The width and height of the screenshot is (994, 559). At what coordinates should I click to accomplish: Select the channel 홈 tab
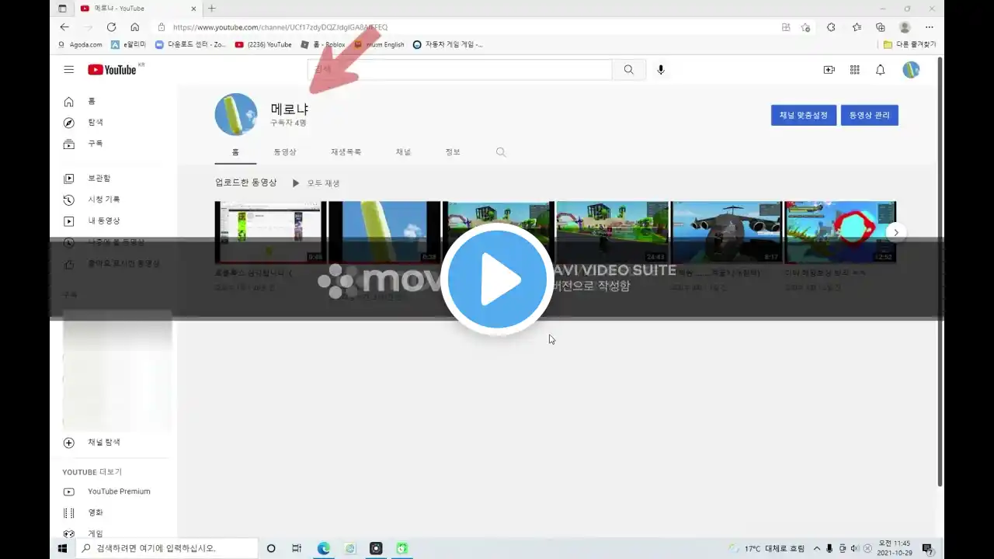click(235, 152)
